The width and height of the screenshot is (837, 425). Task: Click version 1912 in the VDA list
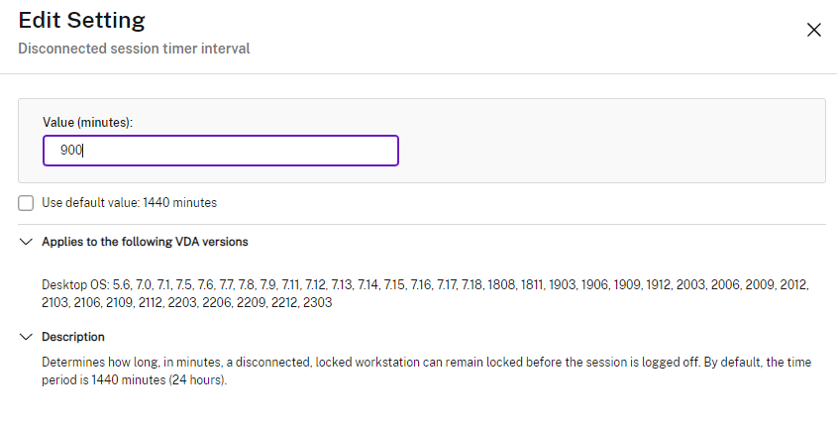[x=659, y=284]
